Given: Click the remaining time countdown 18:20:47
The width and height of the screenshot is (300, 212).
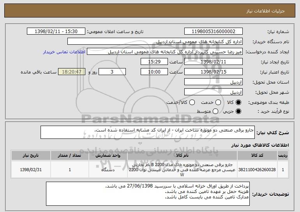Looking at the screenshot, I should pyautogui.click(x=72, y=72).
